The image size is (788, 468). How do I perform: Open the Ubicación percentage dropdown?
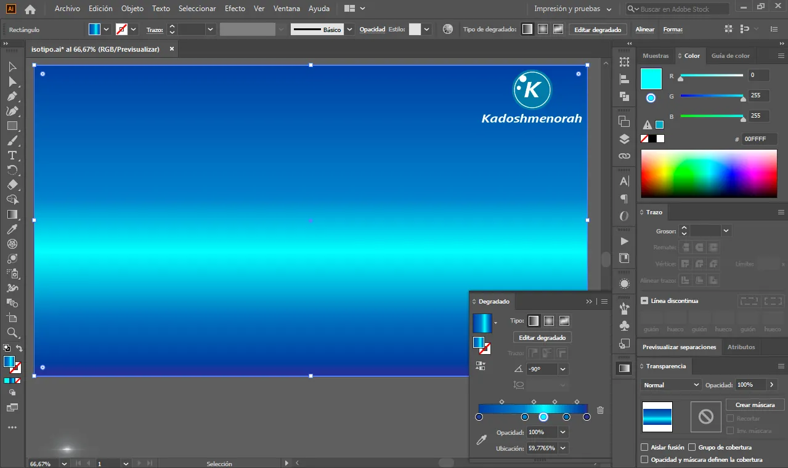tap(563, 448)
